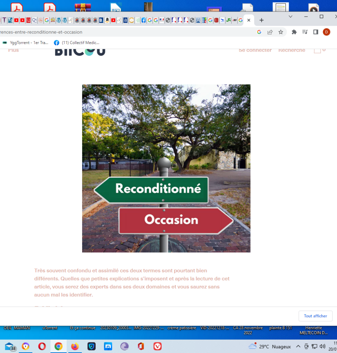Click the Tout afficher button
Screen dimensions: 337x353
point(315,316)
